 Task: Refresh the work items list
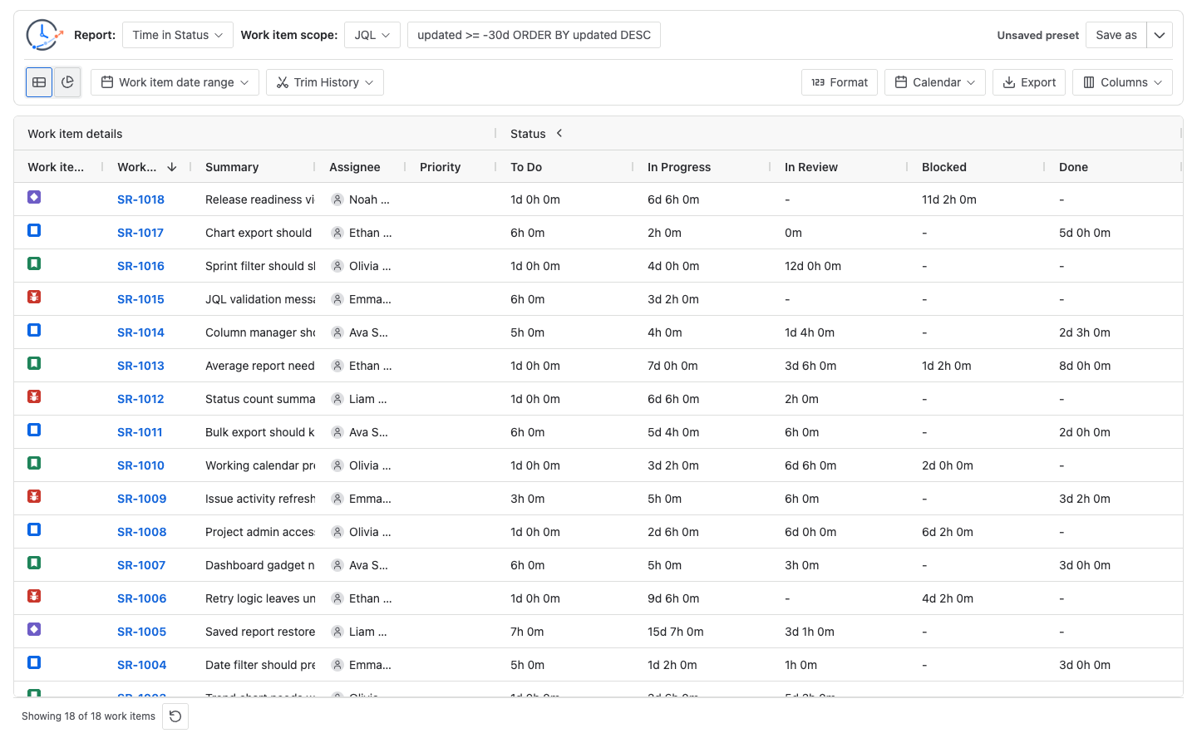coord(175,716)
